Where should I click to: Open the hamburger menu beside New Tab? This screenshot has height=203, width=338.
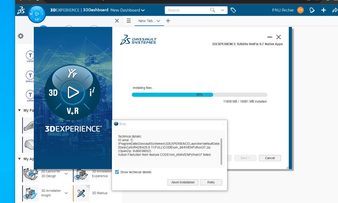point(129,21)
